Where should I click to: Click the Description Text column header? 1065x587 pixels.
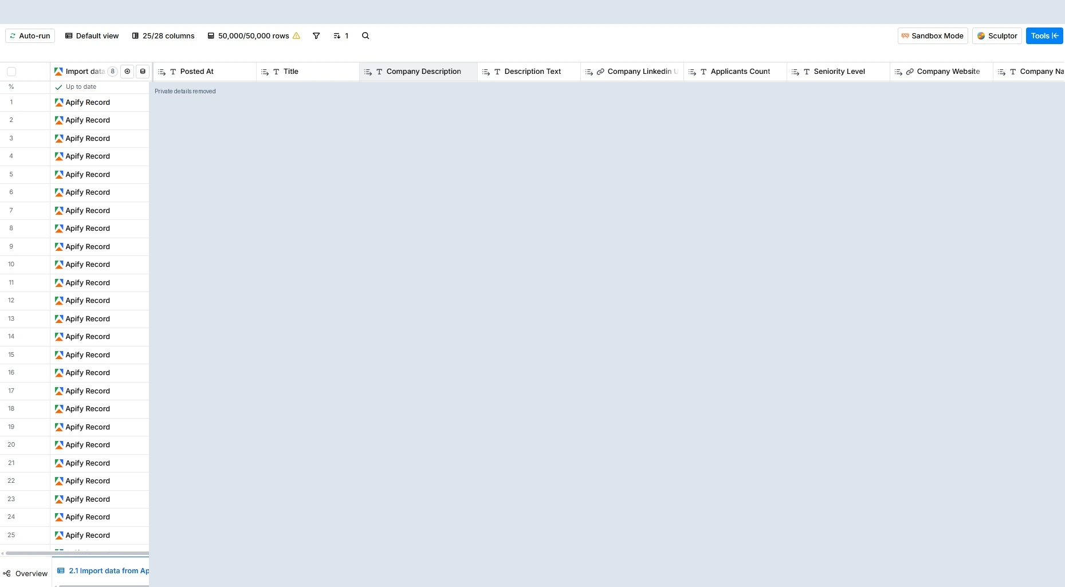(529, 72)
